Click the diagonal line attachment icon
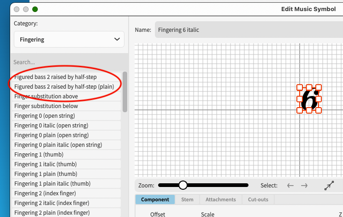 329,186
